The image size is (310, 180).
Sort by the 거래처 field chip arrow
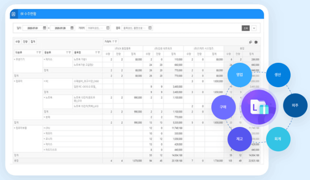(113, 42)
